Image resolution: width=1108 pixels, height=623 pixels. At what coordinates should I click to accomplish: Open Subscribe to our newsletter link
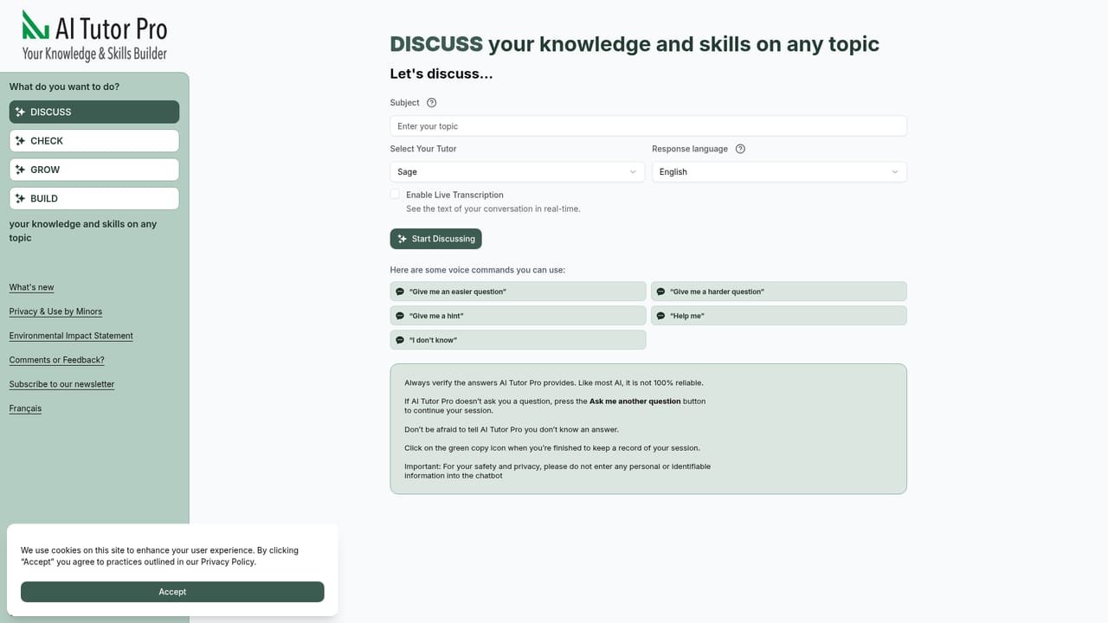click(61, 384)
